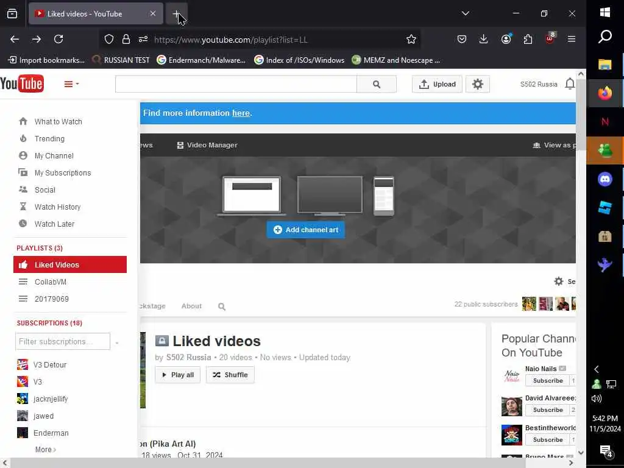Screen dimensions: 624x468
Task: Show hidden system tray icons chevron
Action: 597,369
